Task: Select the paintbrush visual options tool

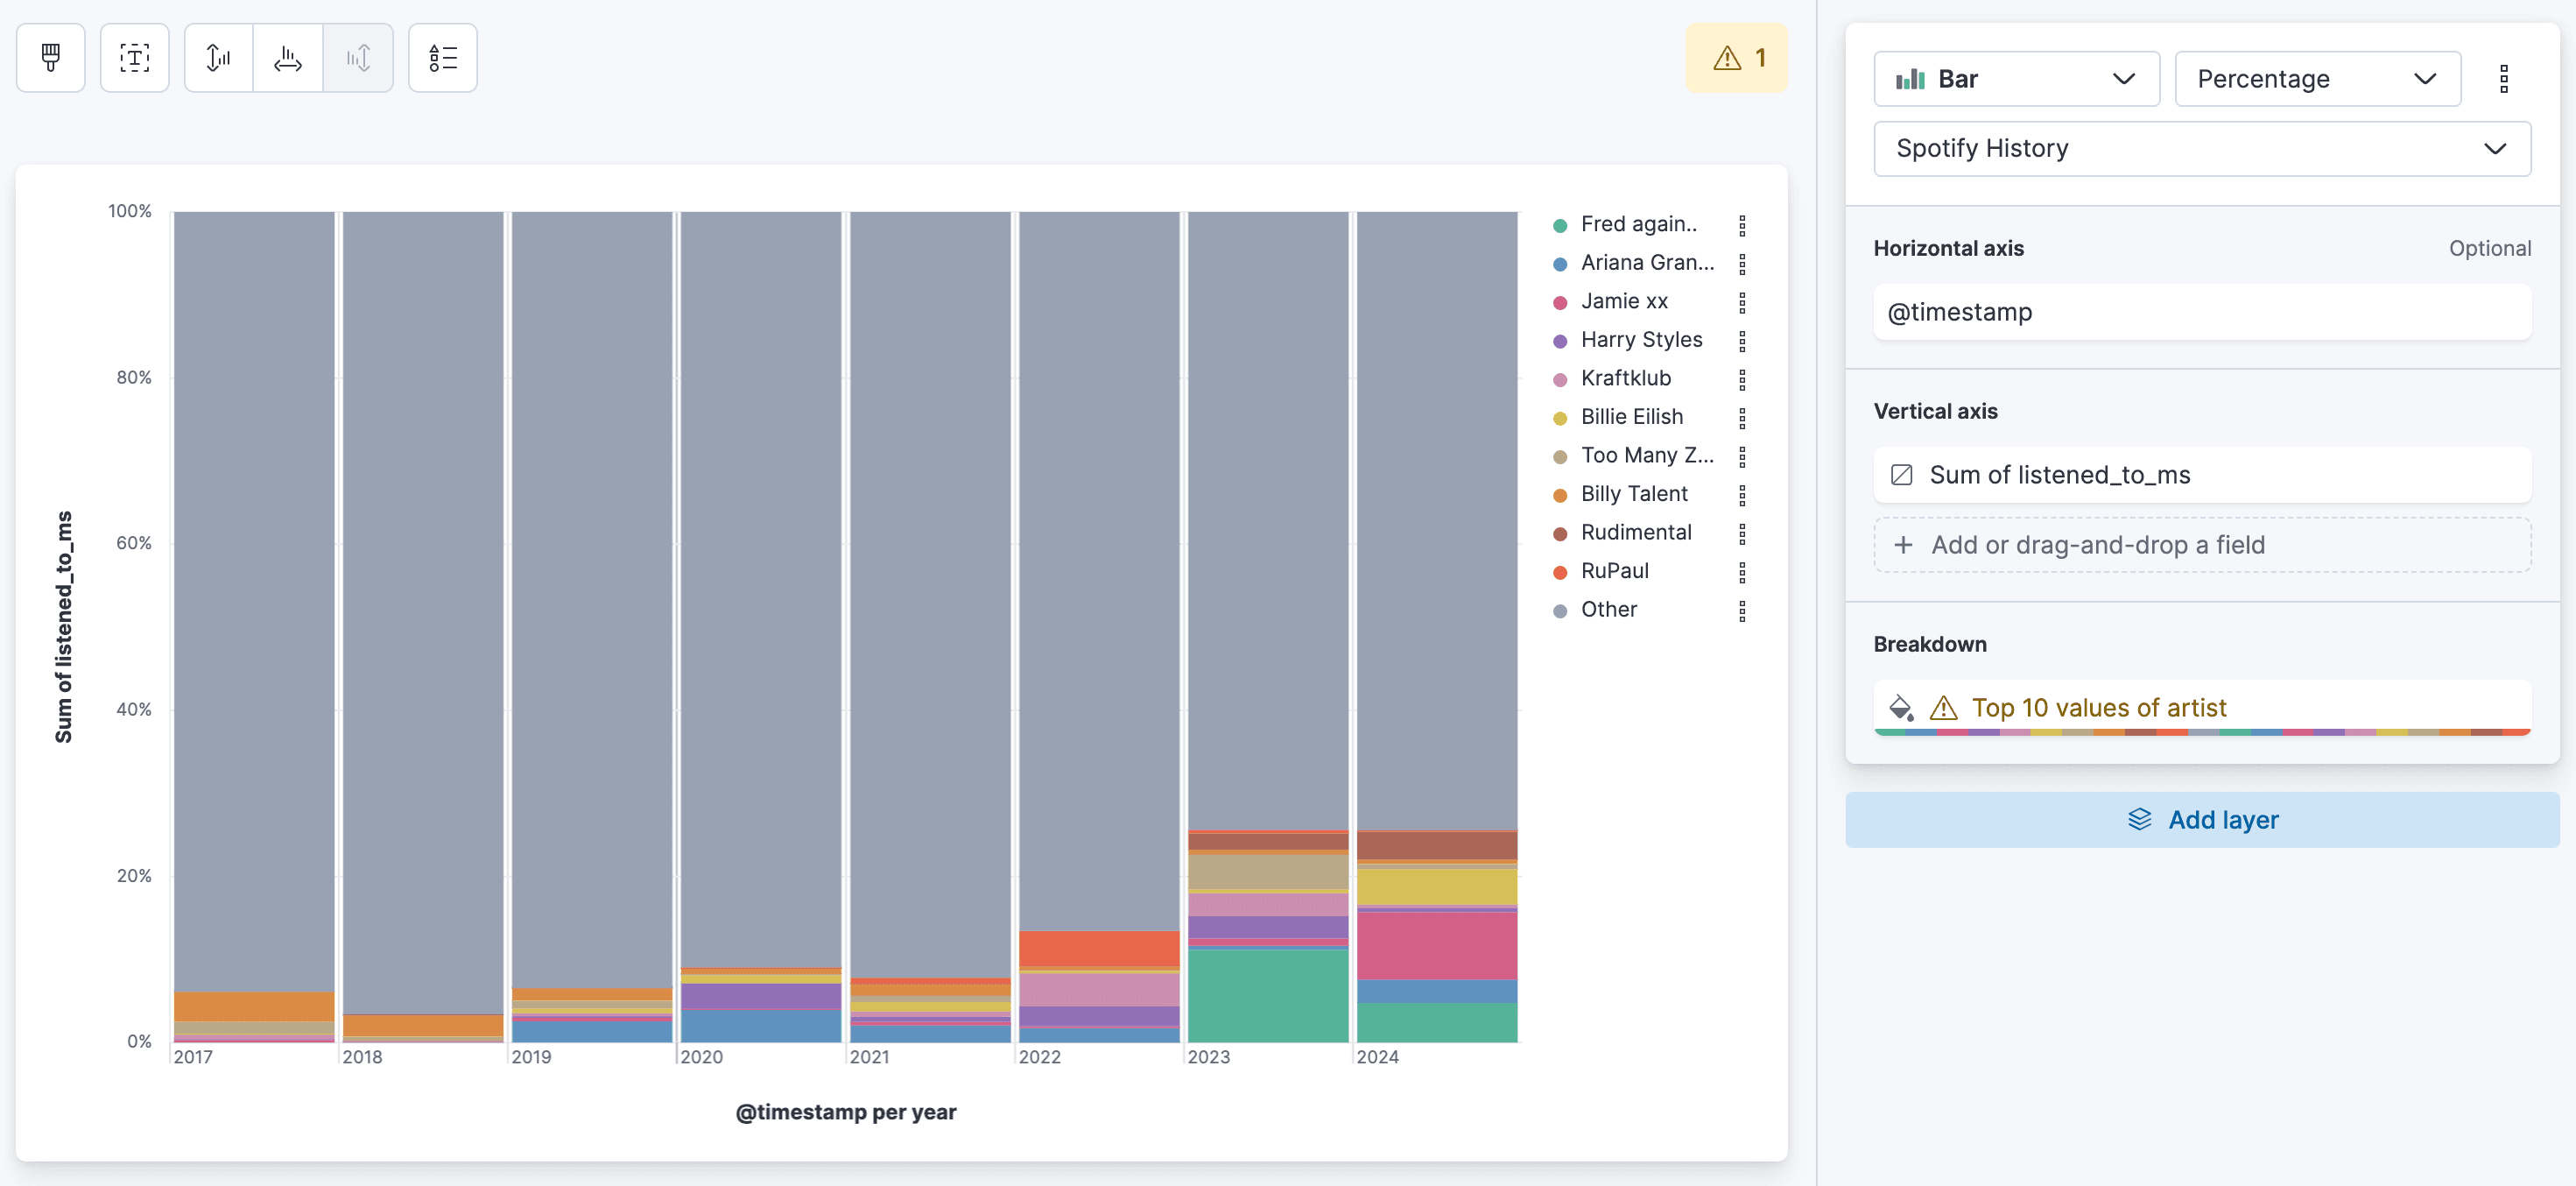Action: [50, 57]
